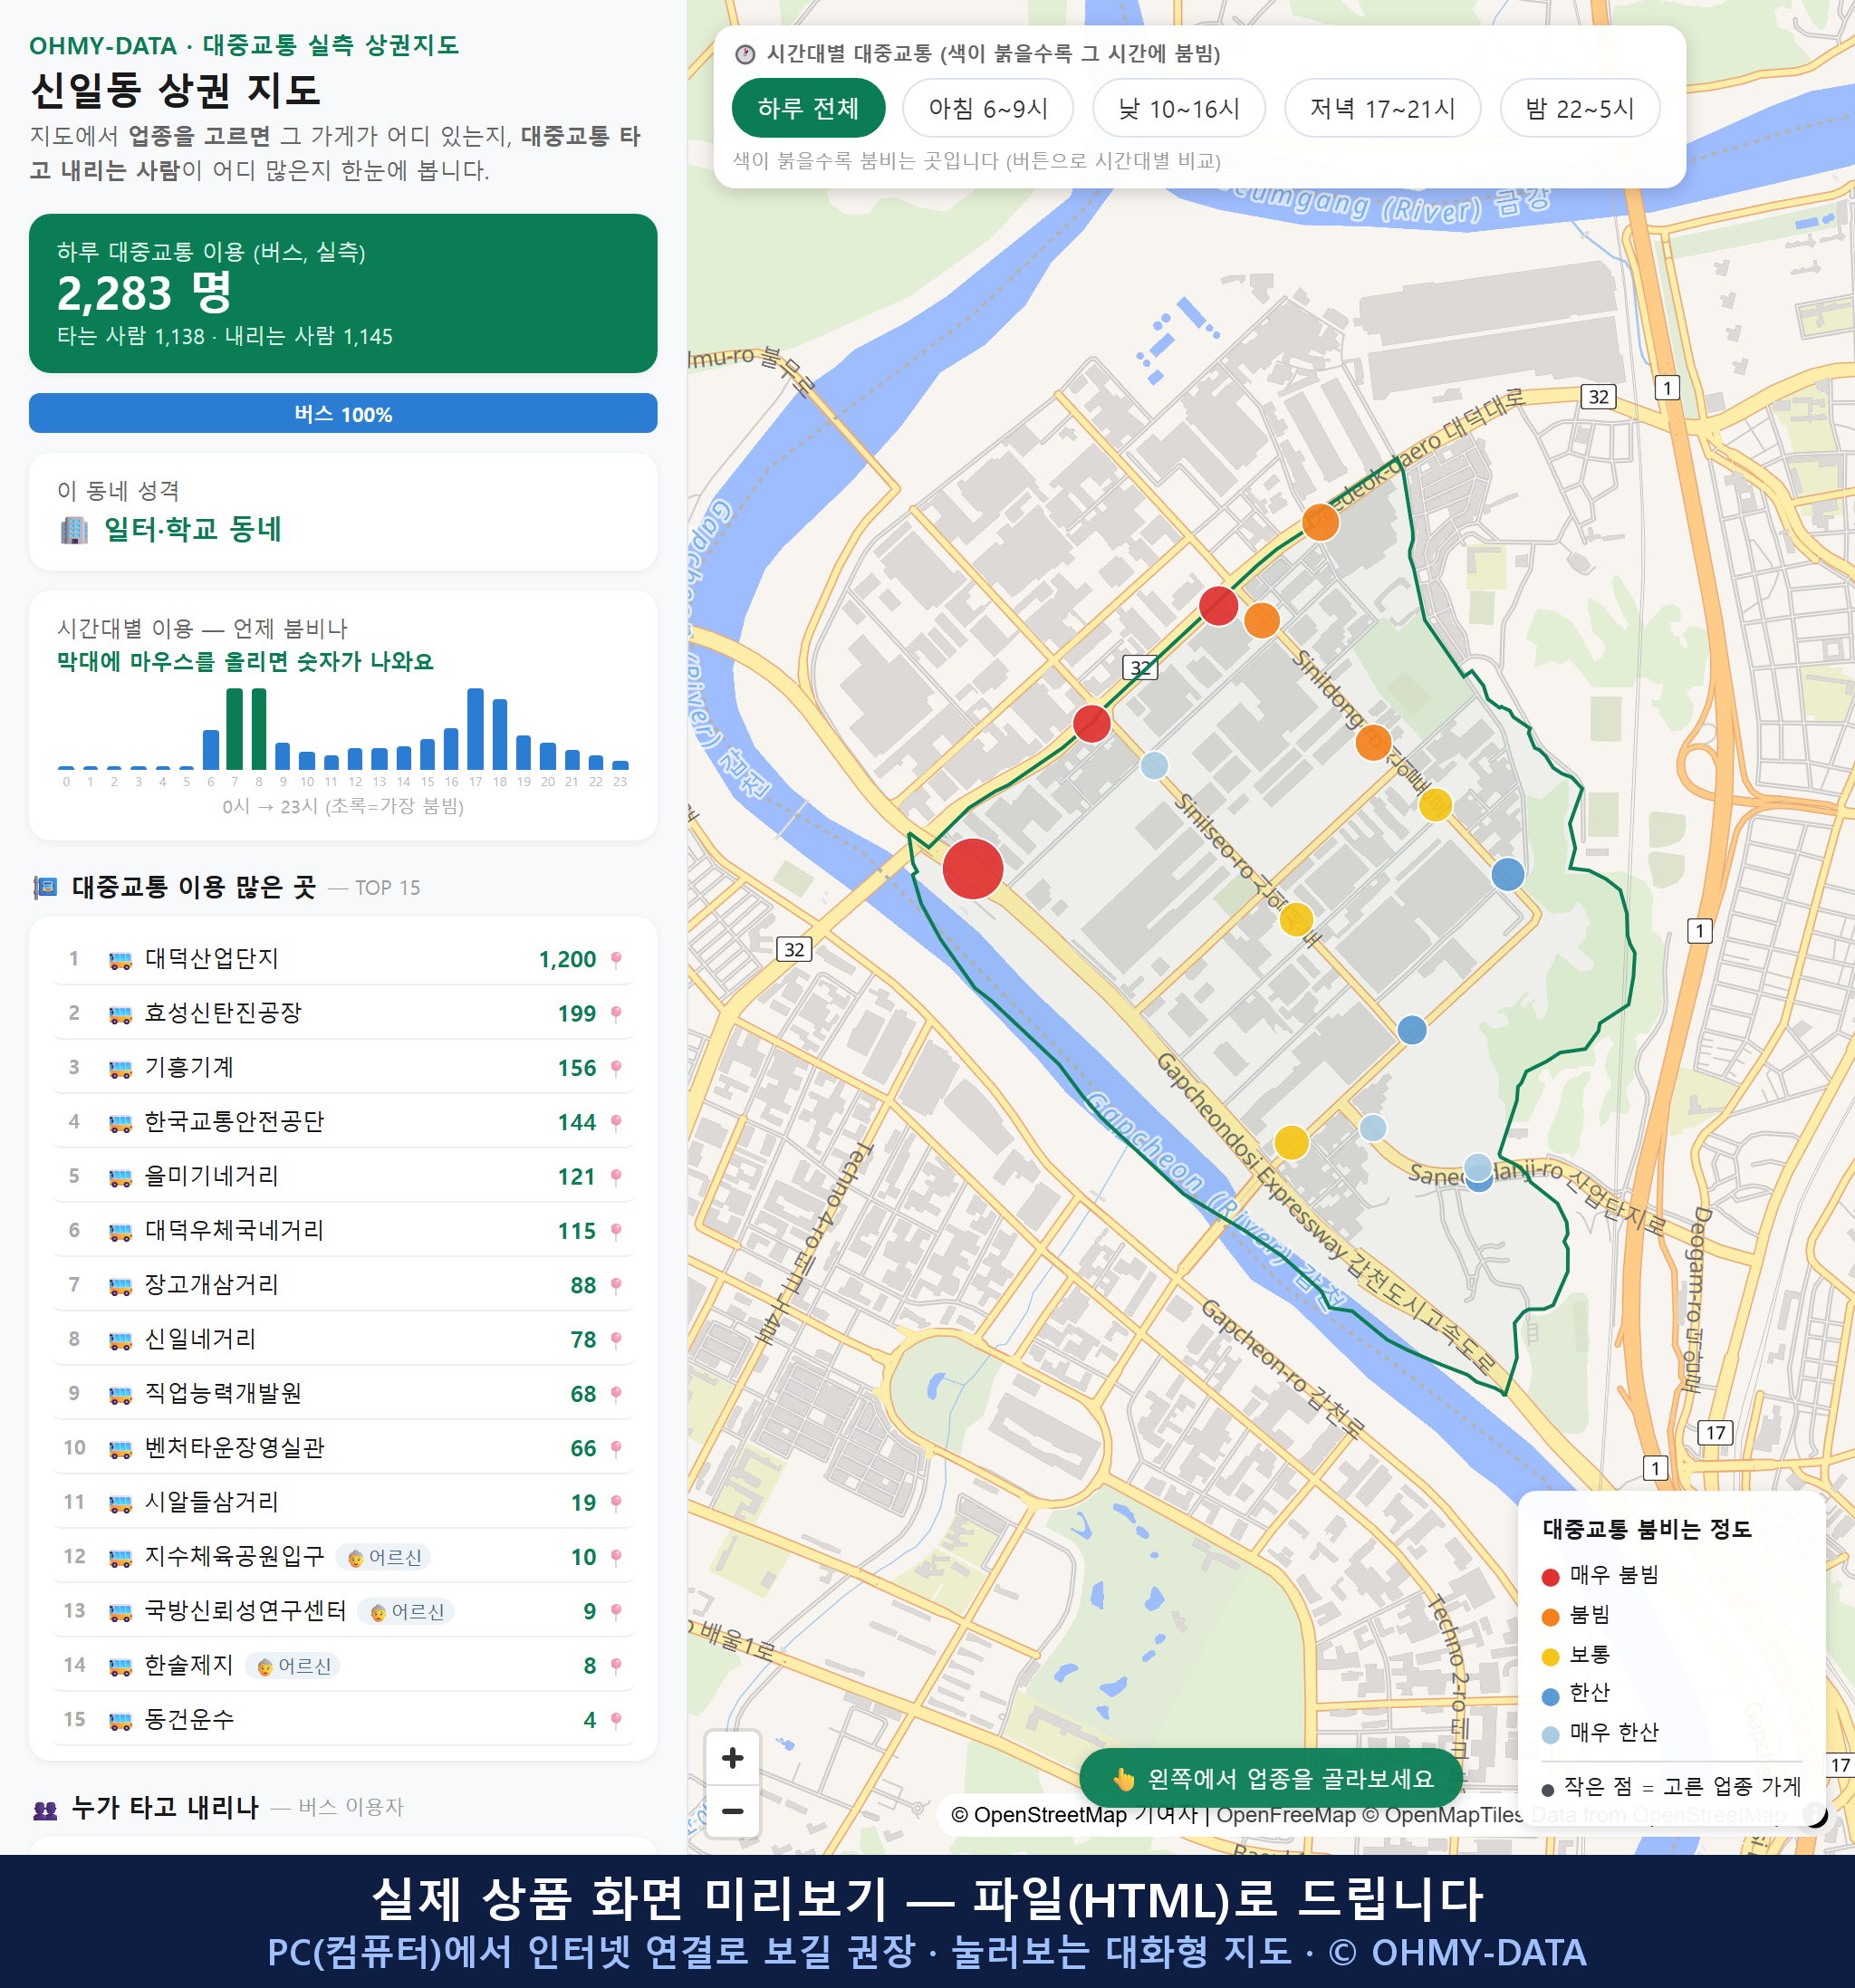The width and height of the screenshot is (1855, 1988).
Task: Click the map pin icon for 을미기네거리
Action: [616, 1177]
